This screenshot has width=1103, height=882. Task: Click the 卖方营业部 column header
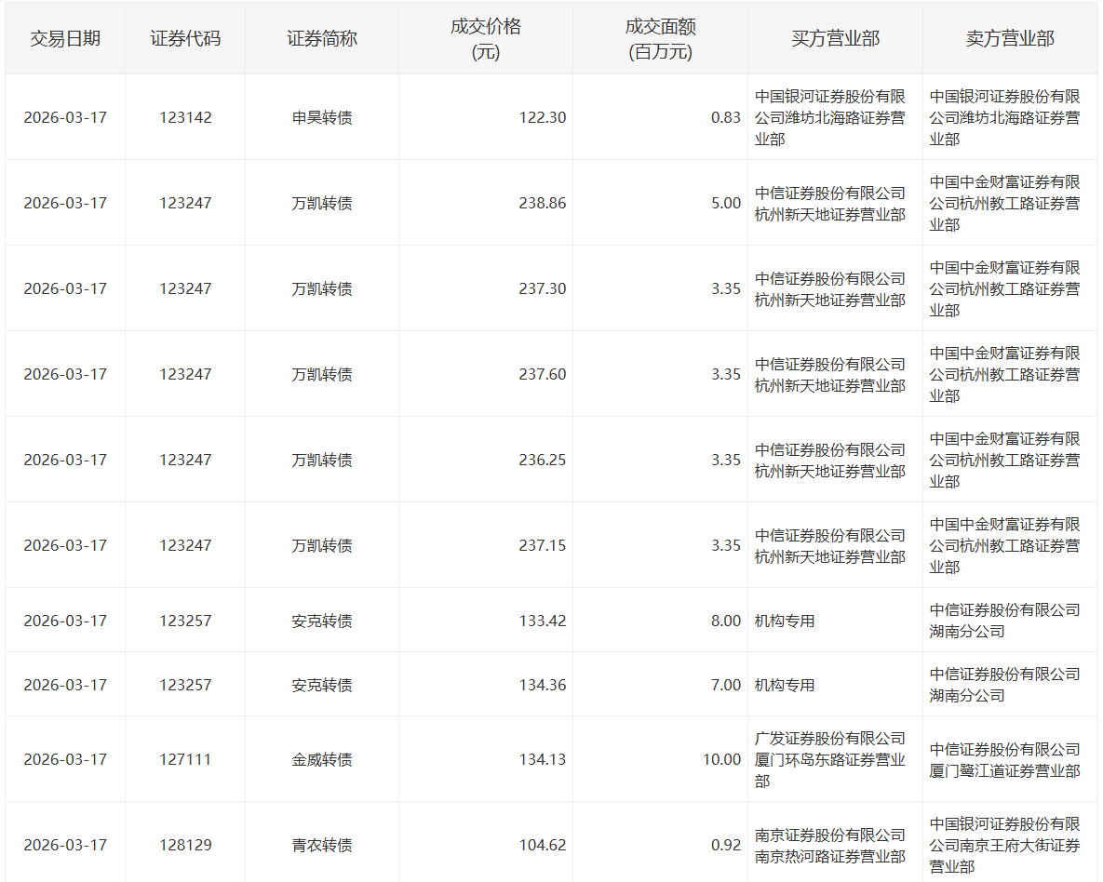point(1009,39)
